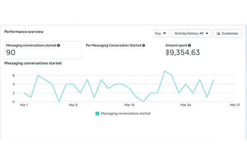247x164 pixels.
Task: Click the Mar 16 axis label
Action: (130, 105)
